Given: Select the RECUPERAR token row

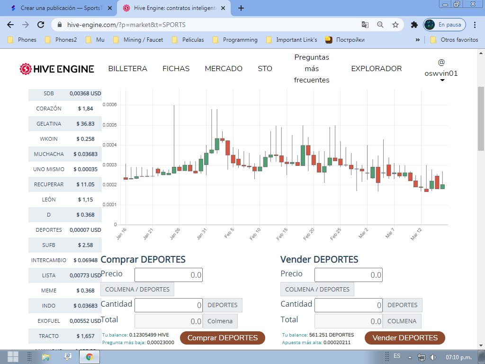Looking at the screenshot, I should coord(65,184).
